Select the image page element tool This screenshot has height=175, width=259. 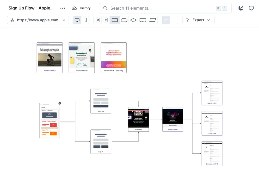(97, 20)
